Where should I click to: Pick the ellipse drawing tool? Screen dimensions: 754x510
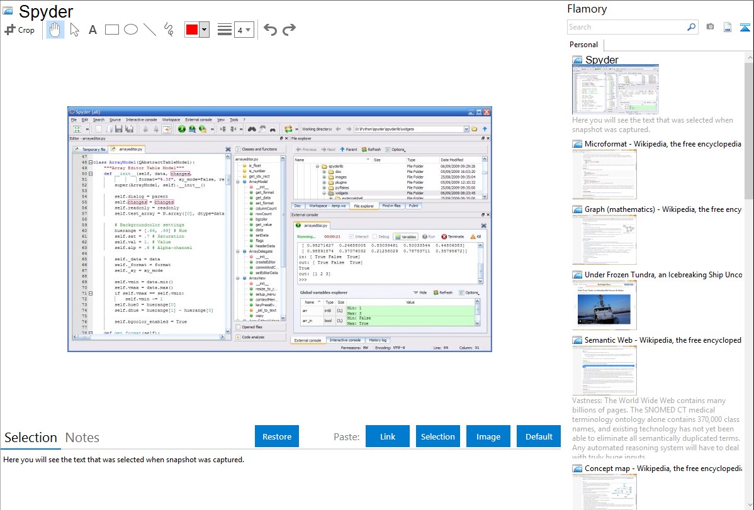pos(131,30)
